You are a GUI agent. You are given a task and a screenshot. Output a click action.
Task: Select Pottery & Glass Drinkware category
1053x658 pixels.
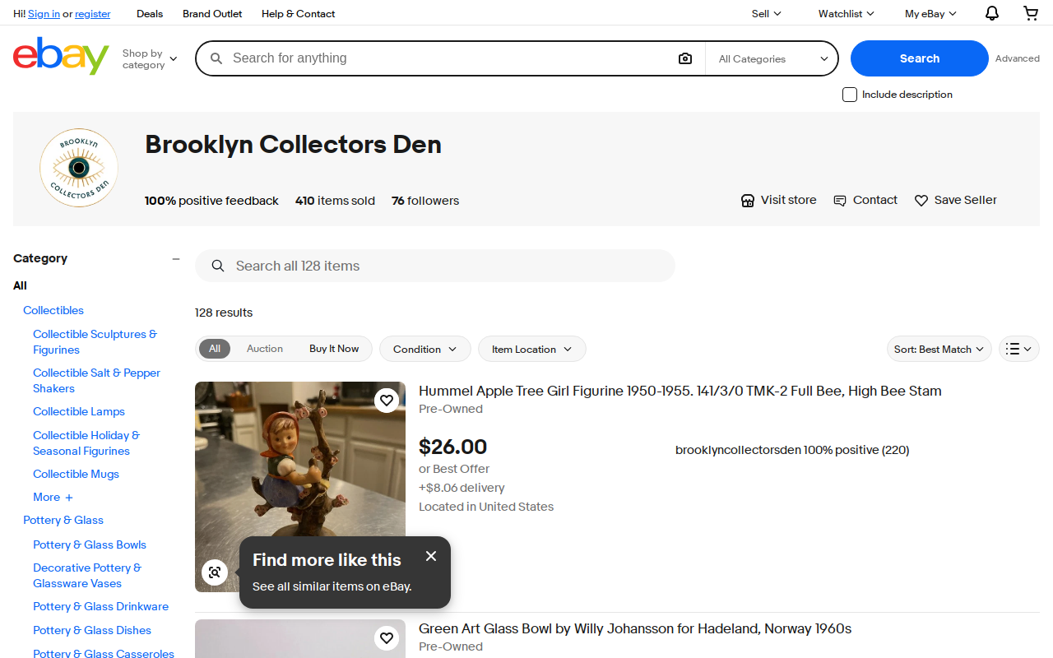tap(100, 606)
